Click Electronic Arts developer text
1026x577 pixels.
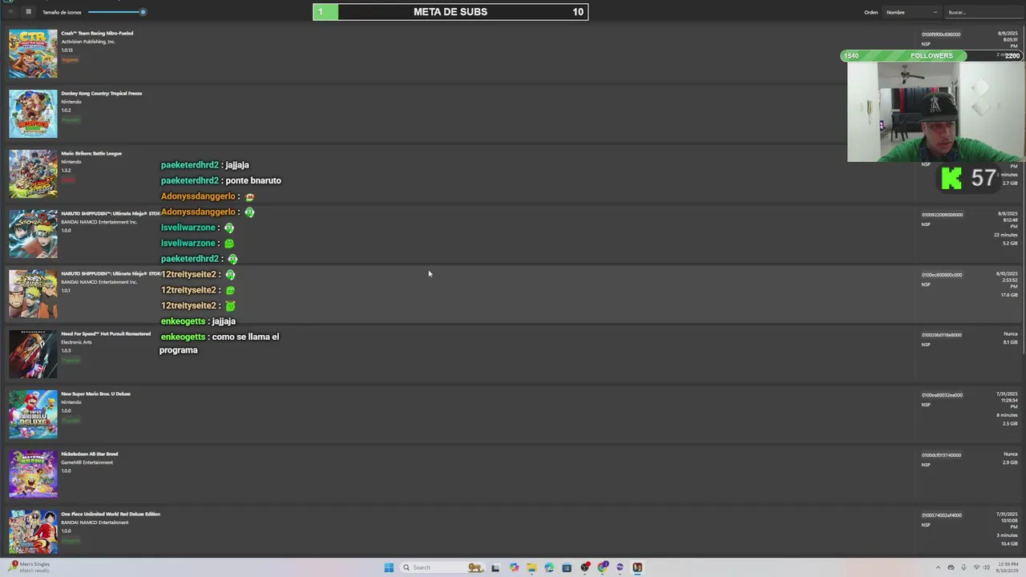[x=76, y=342]
